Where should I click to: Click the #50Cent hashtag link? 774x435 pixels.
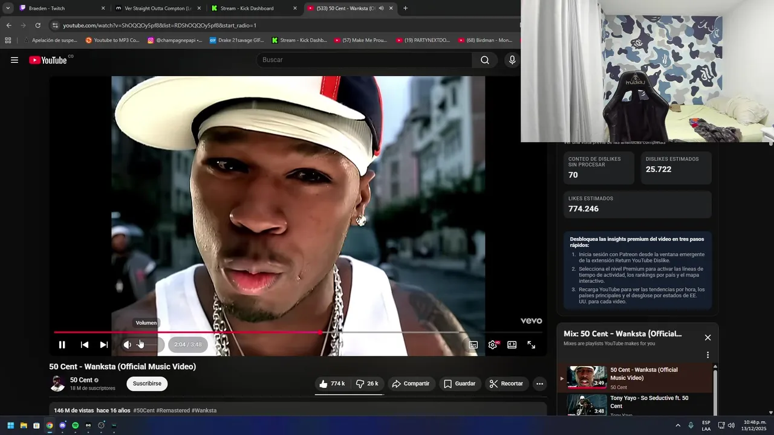click(x=144, y=410)
